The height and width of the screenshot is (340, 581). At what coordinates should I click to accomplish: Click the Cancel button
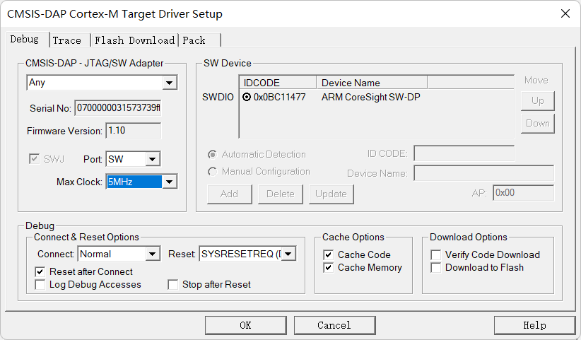pyautogui.click(x=334, y=325)
